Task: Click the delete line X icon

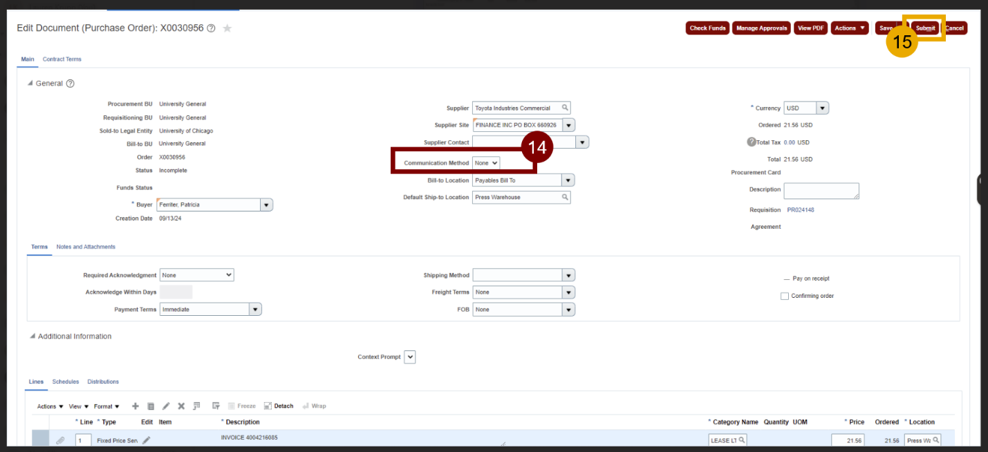Action: click(x=181, y=406)
